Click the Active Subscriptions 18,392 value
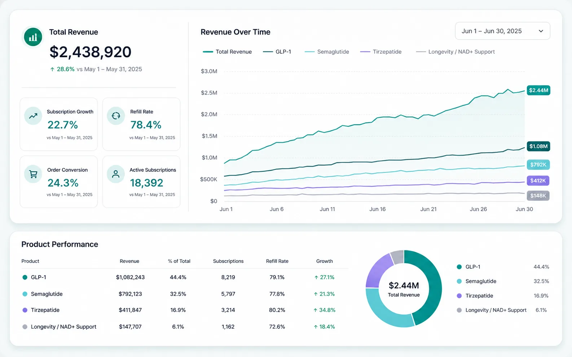The image size is (572, 357). point(147,183)
